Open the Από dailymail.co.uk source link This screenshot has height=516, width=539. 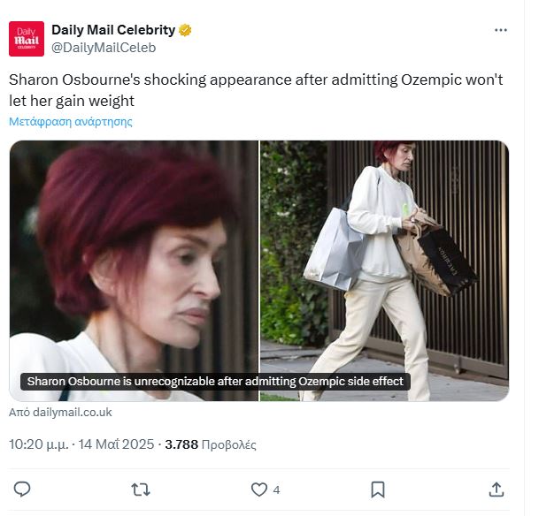pos(60,412)
